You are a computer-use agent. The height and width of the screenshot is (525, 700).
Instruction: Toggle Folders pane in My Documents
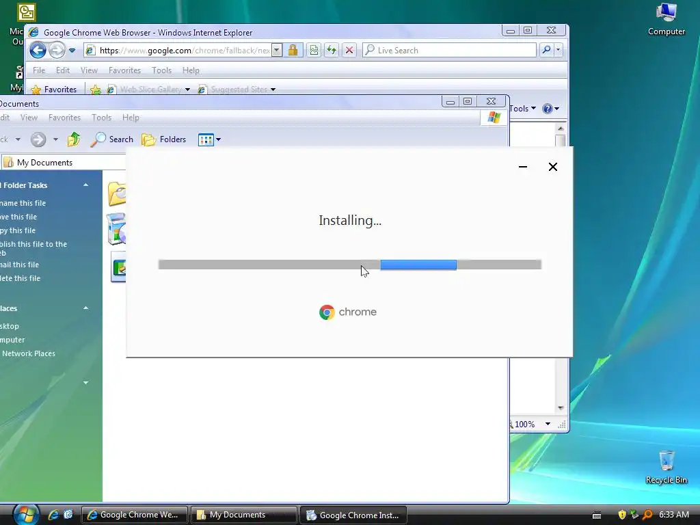pos(164,139)
